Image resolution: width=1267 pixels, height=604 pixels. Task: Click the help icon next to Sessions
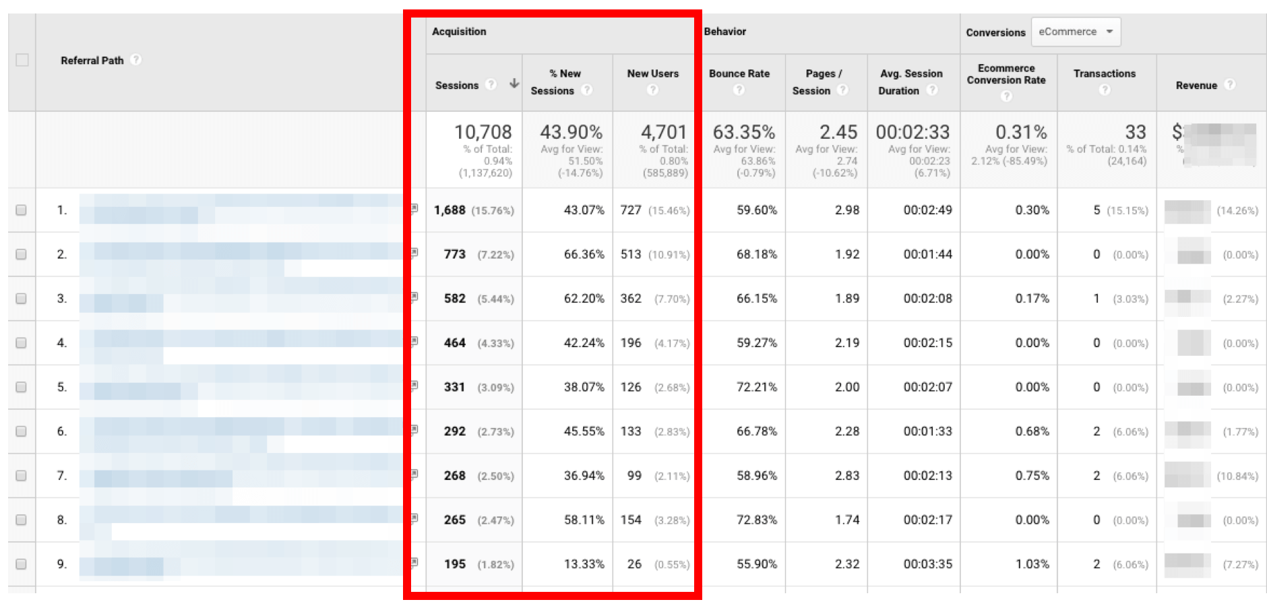(491, 84)
